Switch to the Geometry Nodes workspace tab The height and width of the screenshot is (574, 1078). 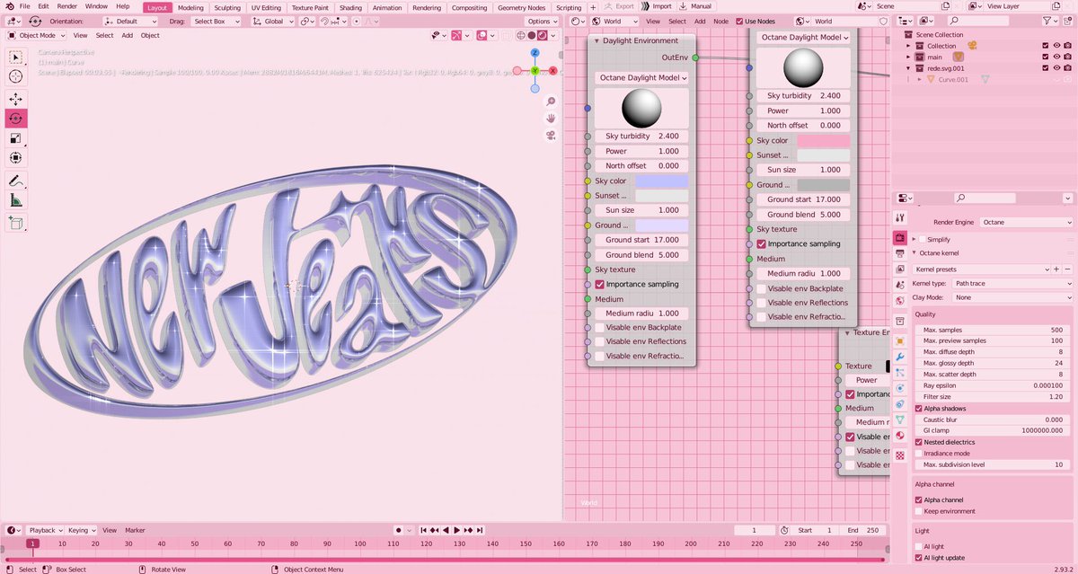pyautogui.click(x=522, y=7)
